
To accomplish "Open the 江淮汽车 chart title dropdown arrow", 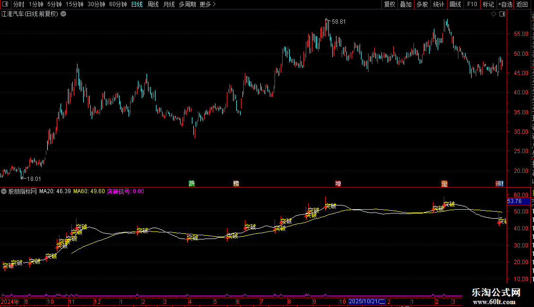I will pos(63,14).
